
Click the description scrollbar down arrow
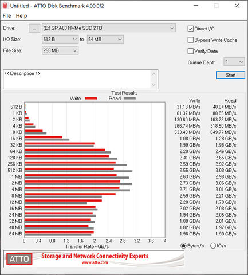154,85
